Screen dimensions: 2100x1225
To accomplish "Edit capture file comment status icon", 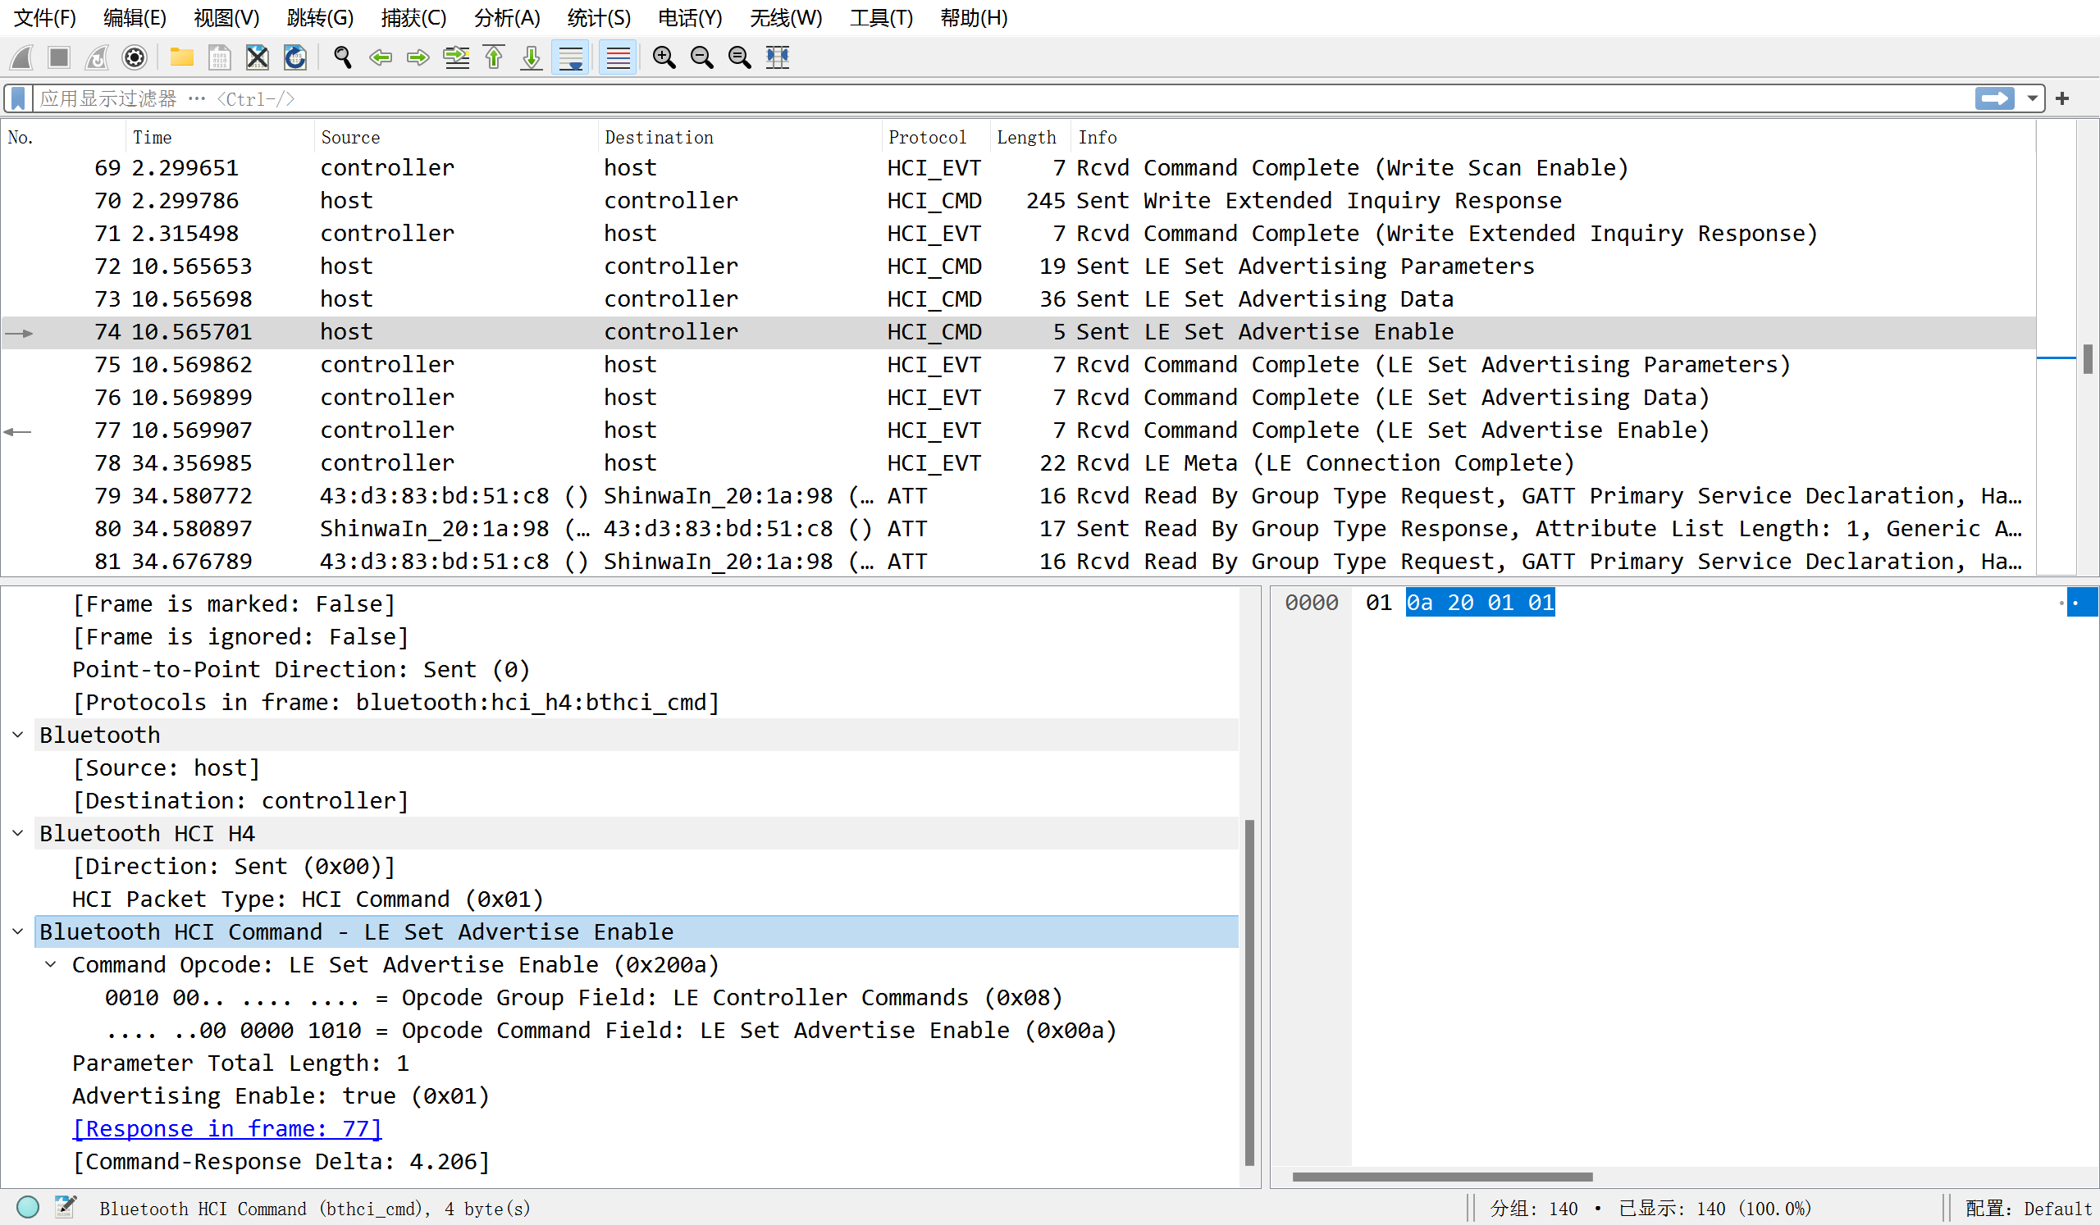I will (65, 1208).
